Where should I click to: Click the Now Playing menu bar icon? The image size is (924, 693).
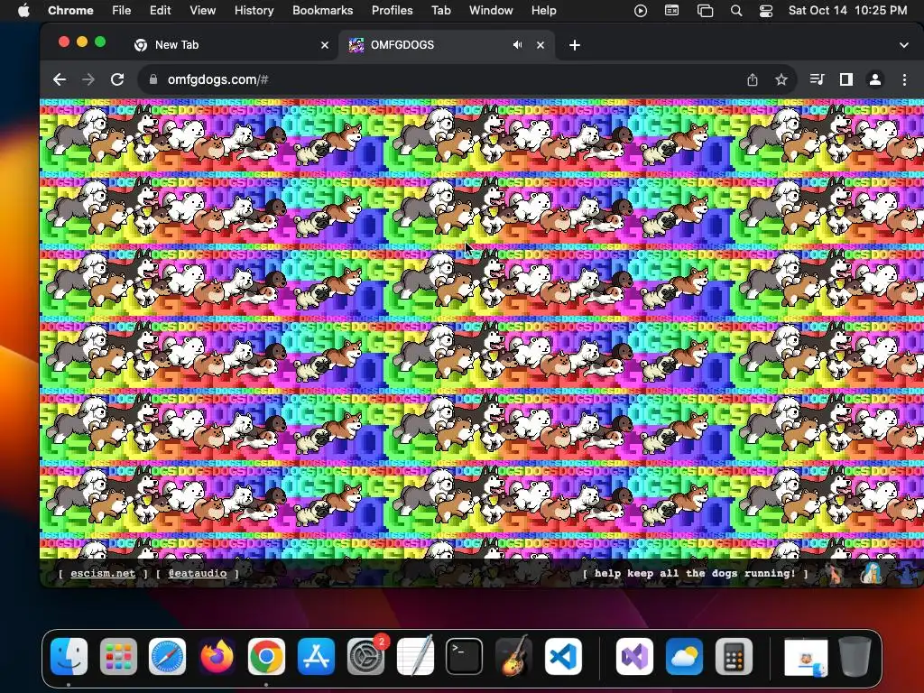coord(641,10)
